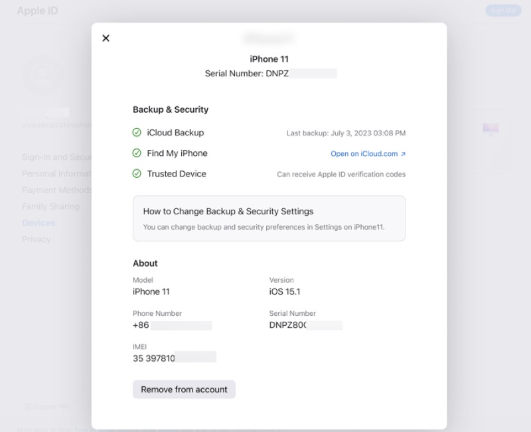
Task: Click Can receive Apple ID verification codes text
Action: pos(341,175)
